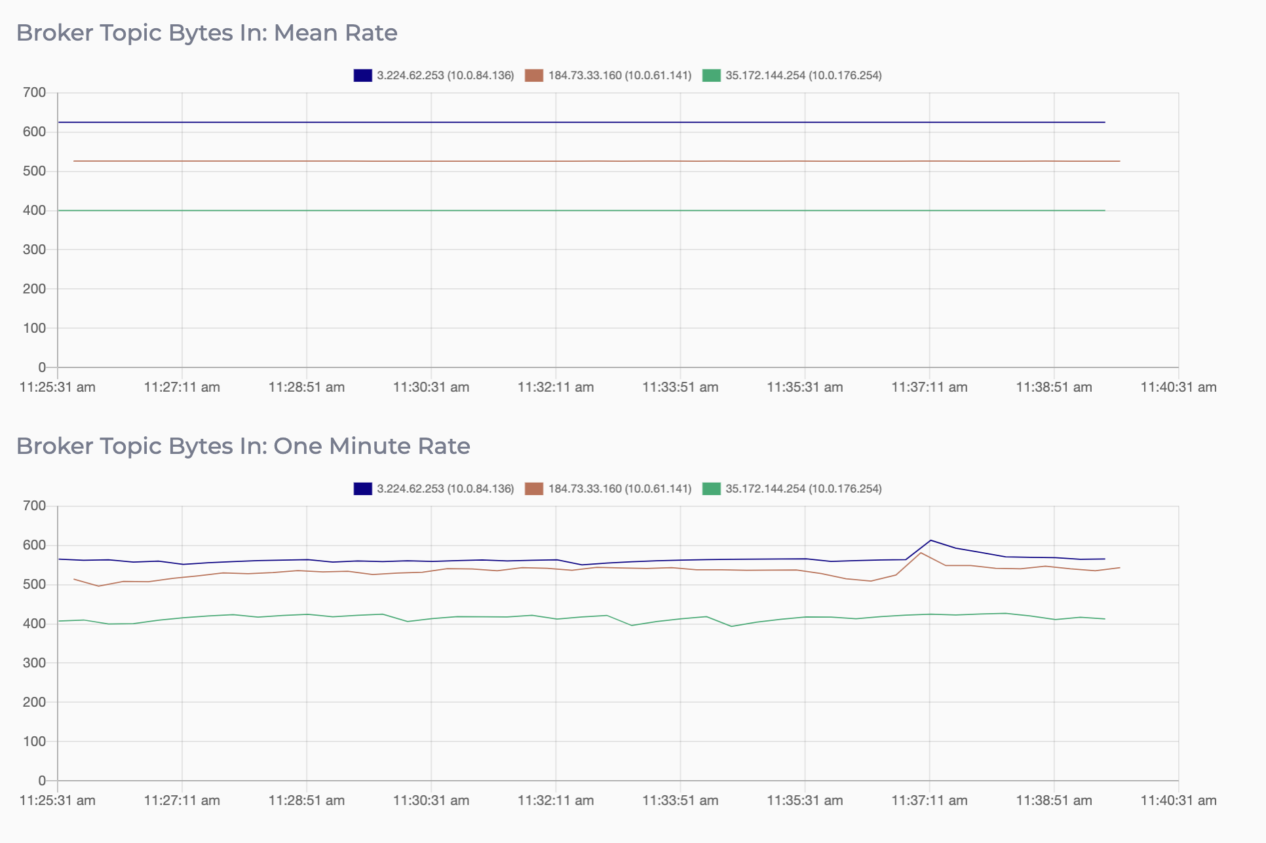
Task: Toggle 35.172.144.254 series label in Mean Rate legend
Action: point(803,75)
